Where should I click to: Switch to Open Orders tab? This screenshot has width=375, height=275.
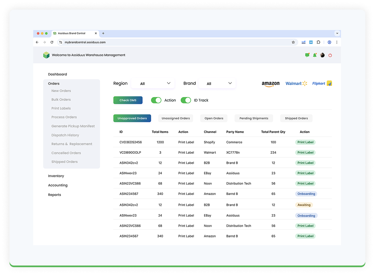[214, 118]
